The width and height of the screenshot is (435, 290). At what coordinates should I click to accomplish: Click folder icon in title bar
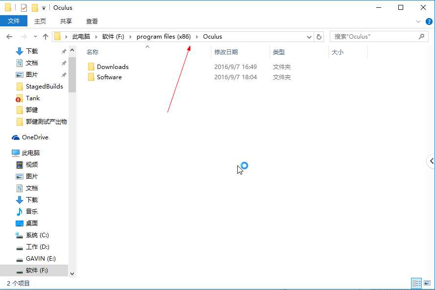(x=8, y=8)
